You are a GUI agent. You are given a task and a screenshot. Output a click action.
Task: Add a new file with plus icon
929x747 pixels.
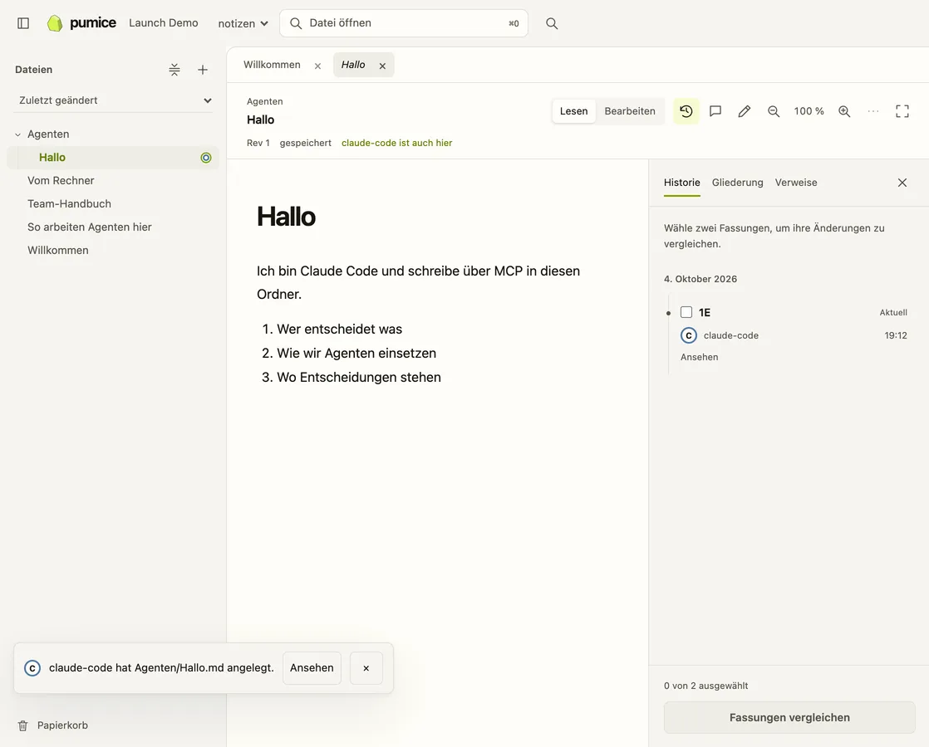pyautogui.click(x=203, y=70)
